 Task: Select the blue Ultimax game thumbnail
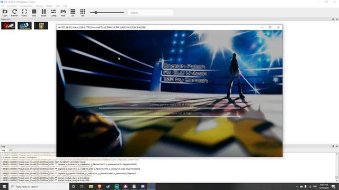pos(24,26)
